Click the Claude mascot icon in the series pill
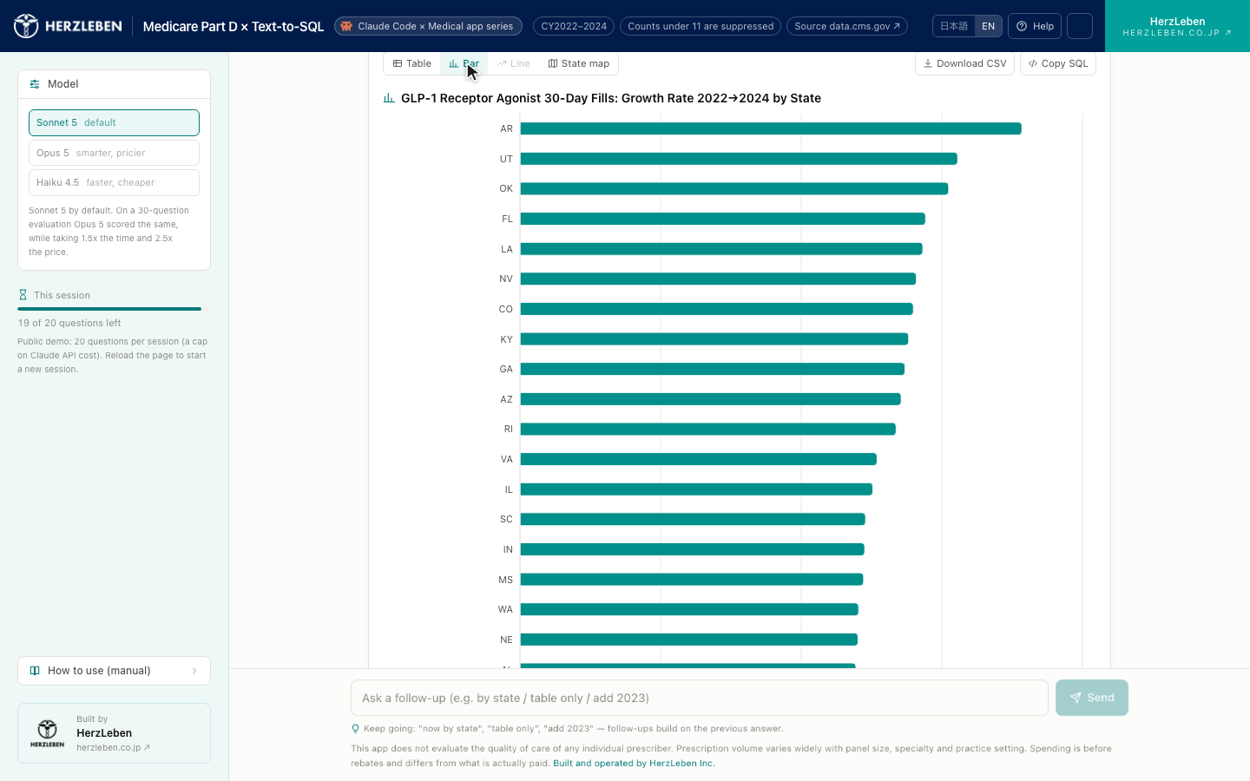Viewport: 1250px width, 781px height. [x=346, y=26]
